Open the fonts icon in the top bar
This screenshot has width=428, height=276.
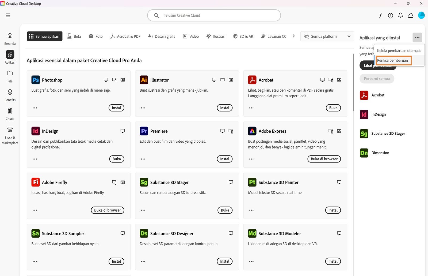click(x=380, y=15)
